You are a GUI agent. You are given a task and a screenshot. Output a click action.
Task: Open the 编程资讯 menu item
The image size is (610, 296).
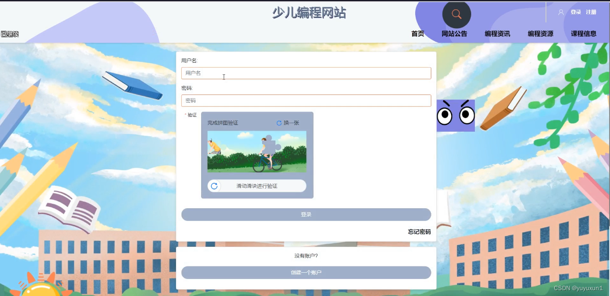(497, 34)
